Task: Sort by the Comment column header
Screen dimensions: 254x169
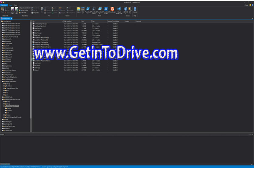Action: click(139, 21)
